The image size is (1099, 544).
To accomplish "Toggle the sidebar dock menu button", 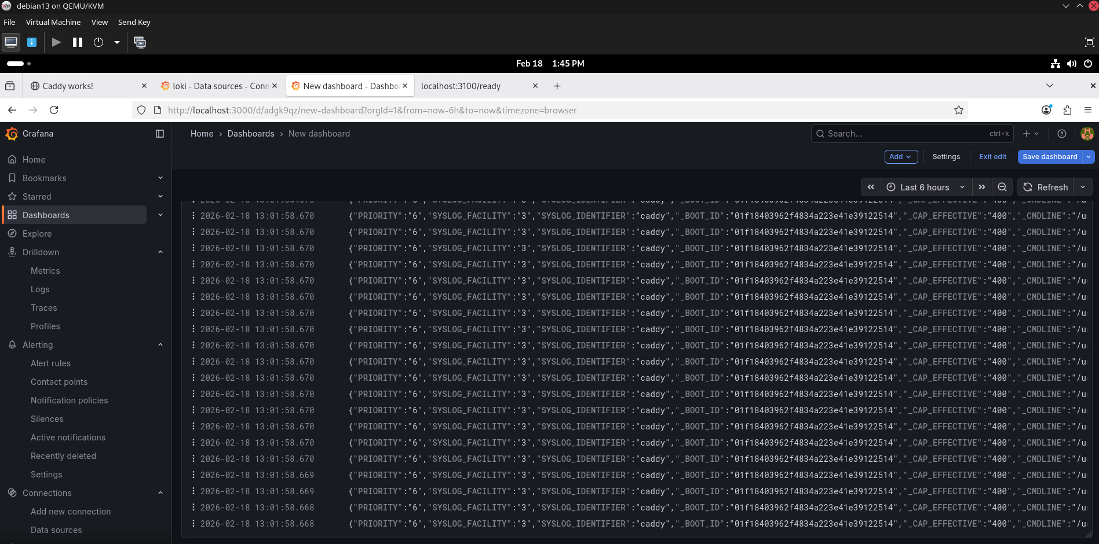I will 160,134.
